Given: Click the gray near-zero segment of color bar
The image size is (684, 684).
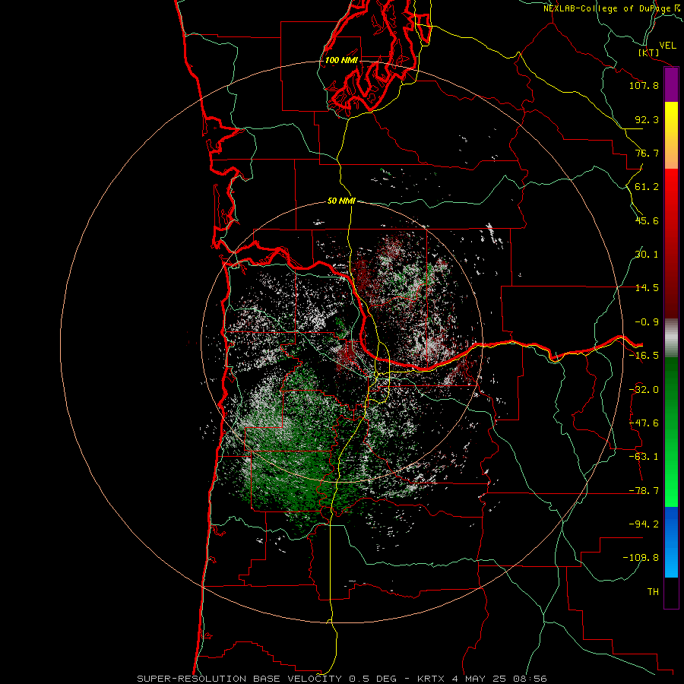Looking at the screenshot, I should point(671,338).
